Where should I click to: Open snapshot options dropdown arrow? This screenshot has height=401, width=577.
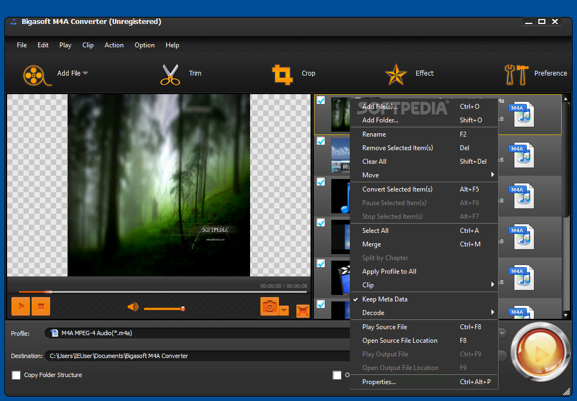tap(284, 311)
